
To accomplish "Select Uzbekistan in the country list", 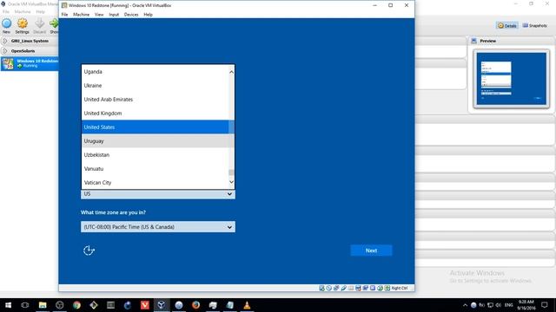I will [155, 154].
